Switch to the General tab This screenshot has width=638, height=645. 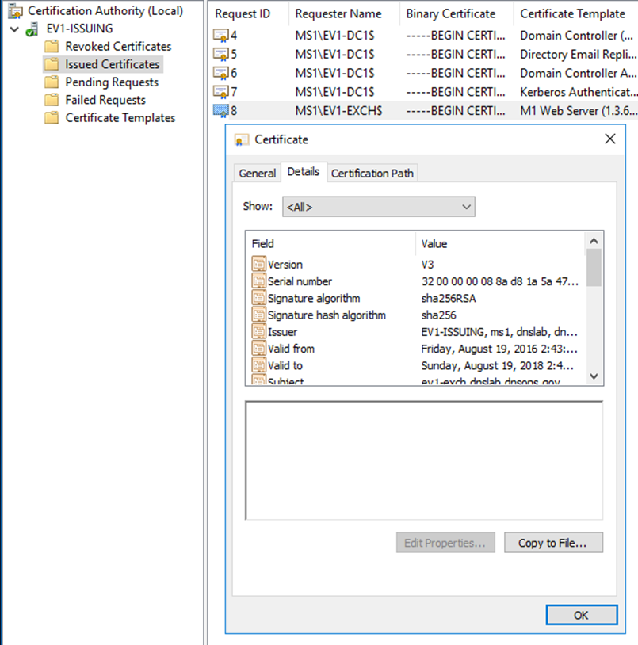tap(258, 174)
